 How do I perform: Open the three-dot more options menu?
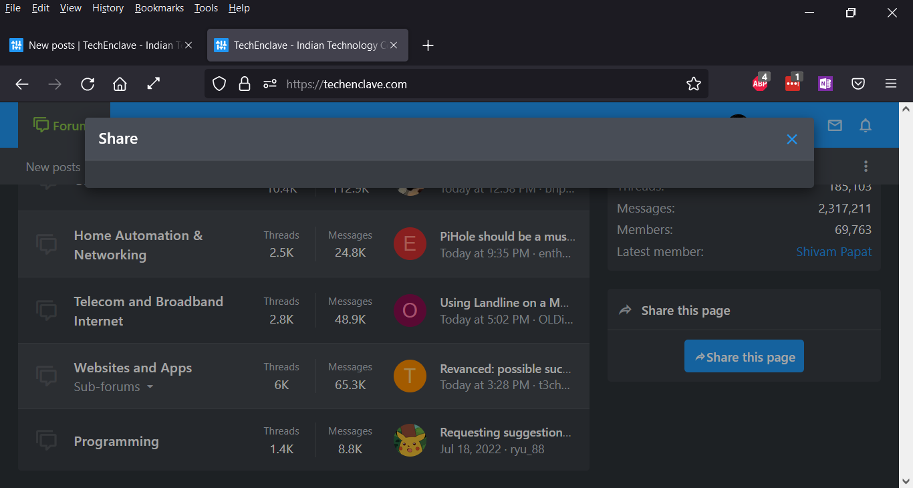click(866, 166)
